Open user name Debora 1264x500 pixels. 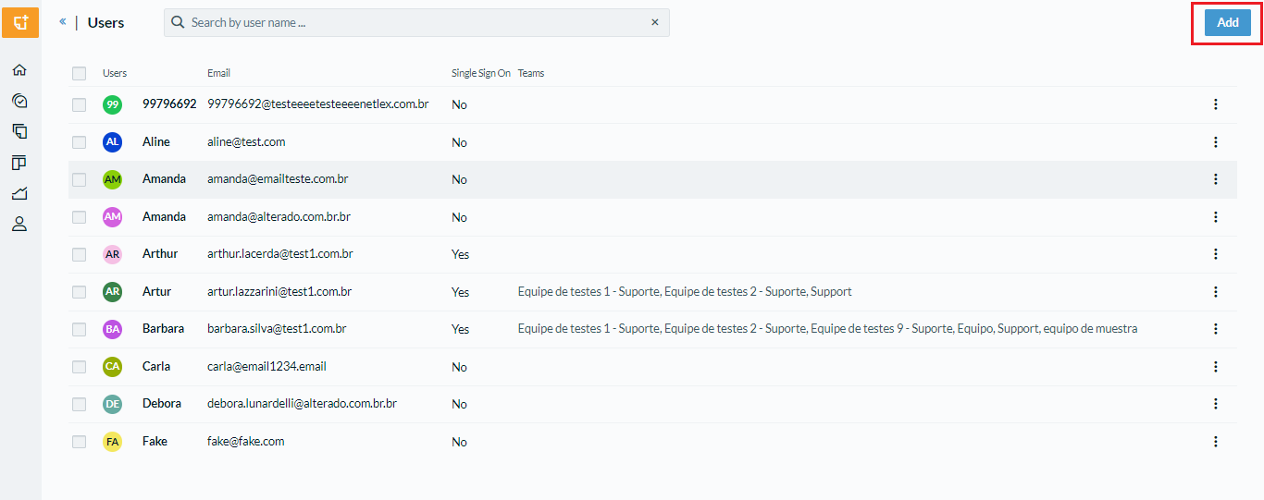162,403
